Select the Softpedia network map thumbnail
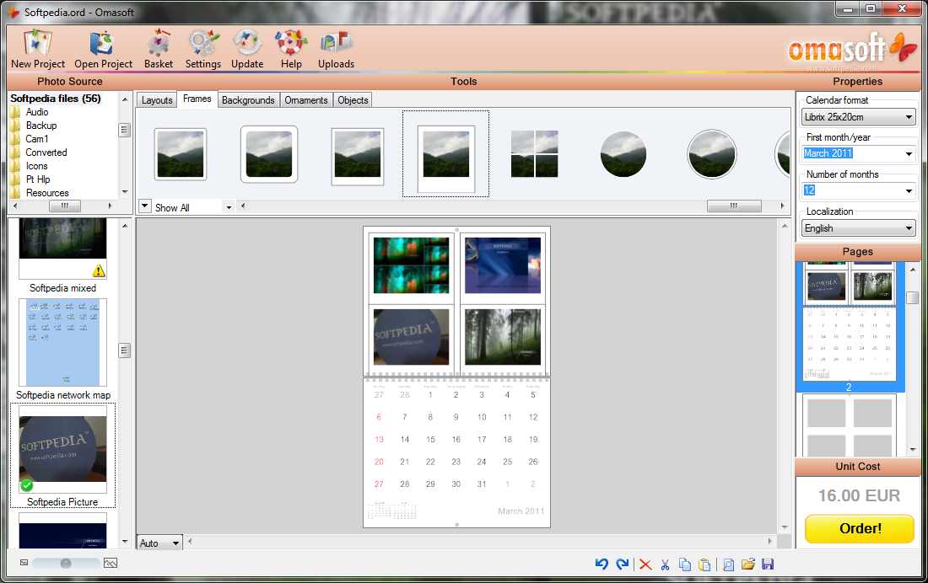 (62, 342)
